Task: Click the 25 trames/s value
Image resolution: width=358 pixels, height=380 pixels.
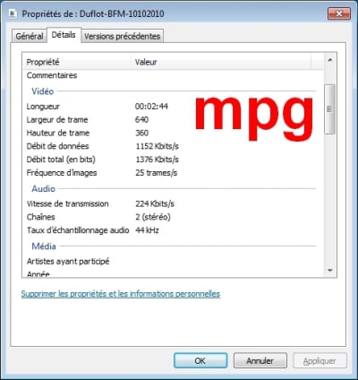Action: click(x=157, y=173)
